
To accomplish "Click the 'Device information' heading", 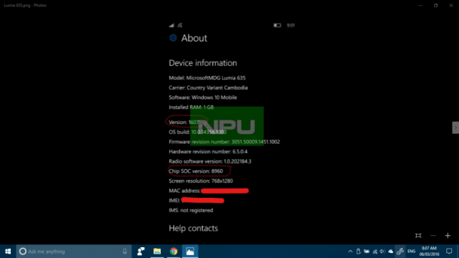I will click(x=203, y=63).
